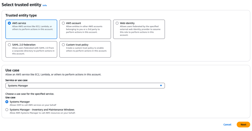
Task: Select Systems Manager - Inventory and Maintenance Windows
Action: pyautogui.click(x=7, y=110)
